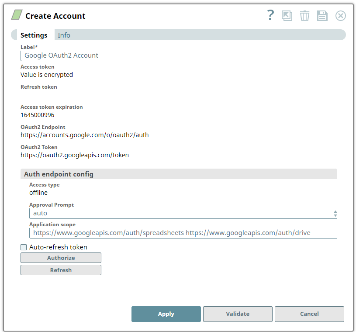Click the Auth endpoint config header

point(179,174)
